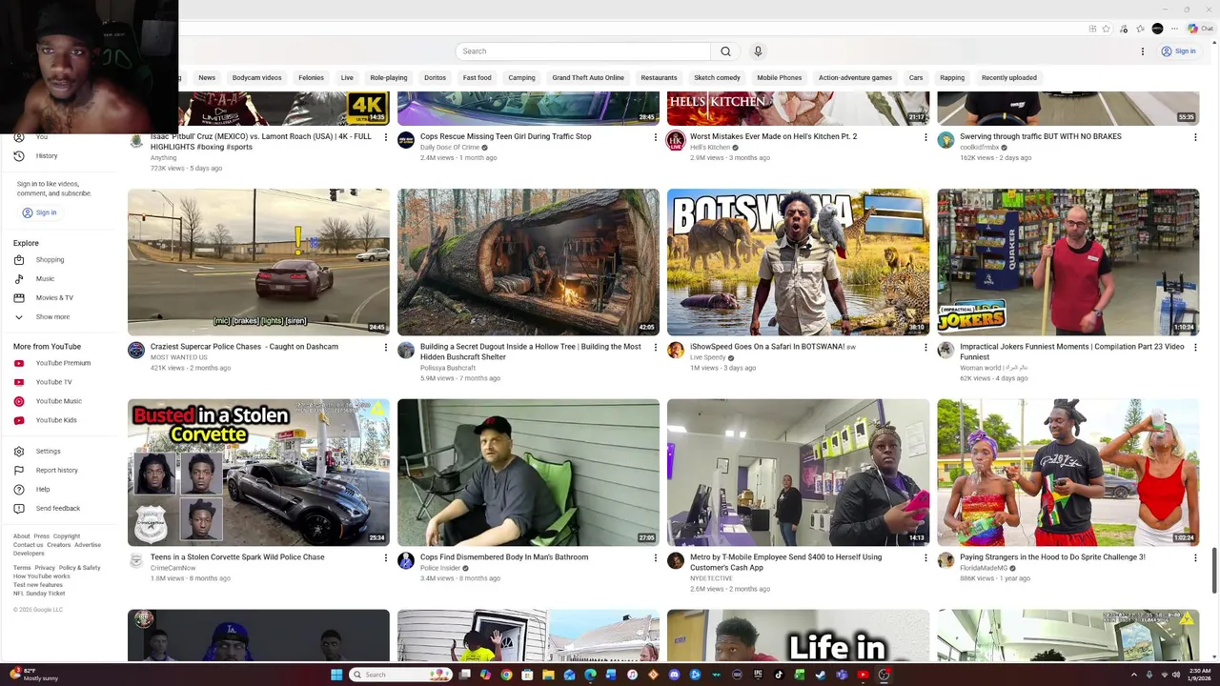Open title Paying Strangers in the Hood Sprite Challenge
Image resolution: width=1220 pixels, height=686 pixels.
tap(1052, 557)
